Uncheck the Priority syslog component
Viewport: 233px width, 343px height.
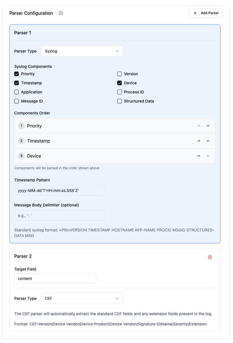(17, 74)
